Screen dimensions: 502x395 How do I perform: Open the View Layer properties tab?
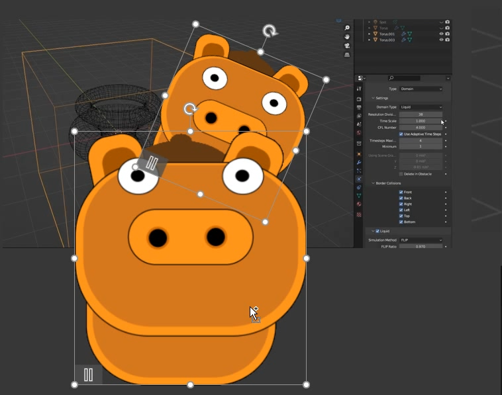coord(359,116)
